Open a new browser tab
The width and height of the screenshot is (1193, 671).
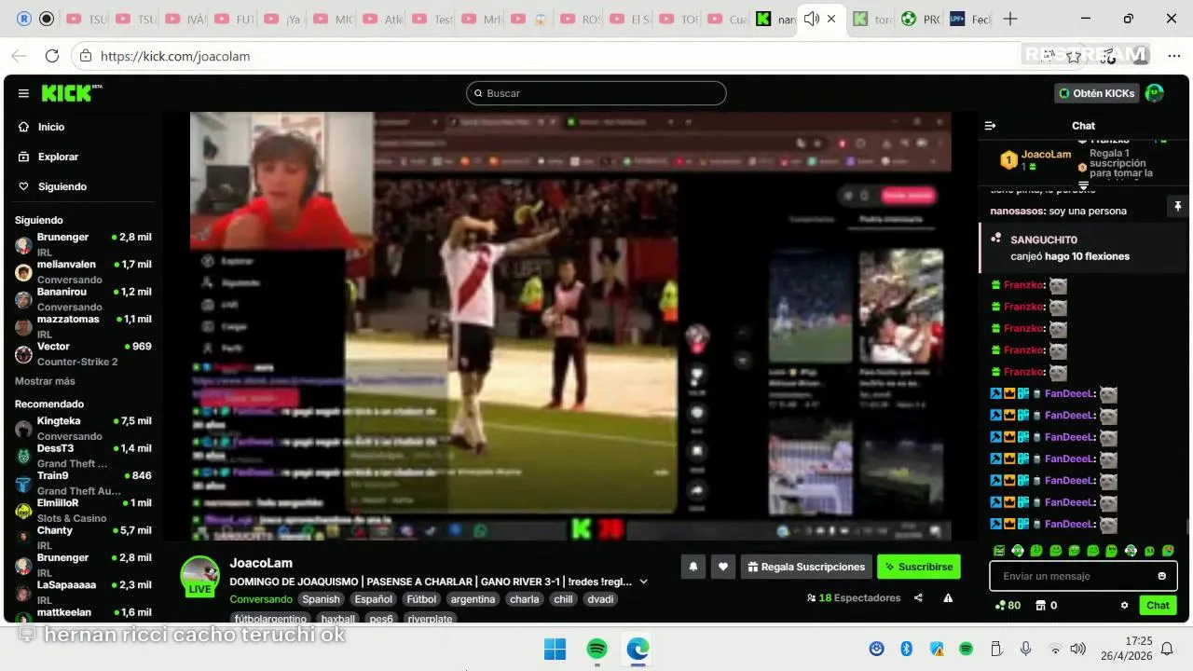(x=1010, y=19)
